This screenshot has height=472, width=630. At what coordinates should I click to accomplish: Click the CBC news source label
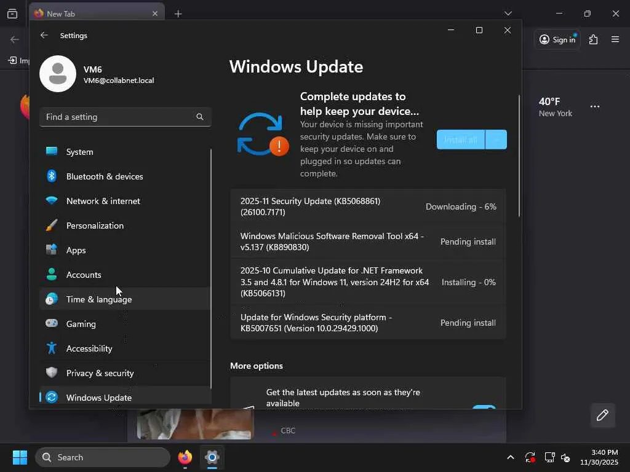click(288, 430)
